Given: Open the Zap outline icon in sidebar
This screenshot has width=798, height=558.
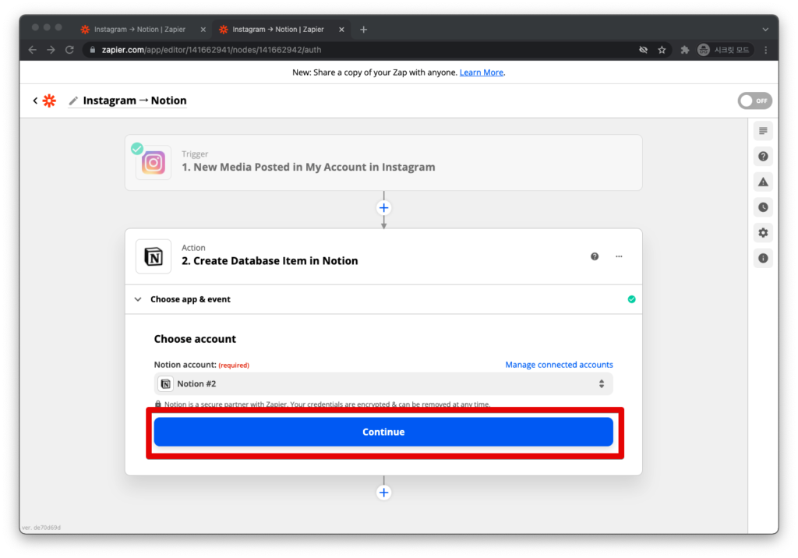Looking at the screenshot, I should (763, 132).
